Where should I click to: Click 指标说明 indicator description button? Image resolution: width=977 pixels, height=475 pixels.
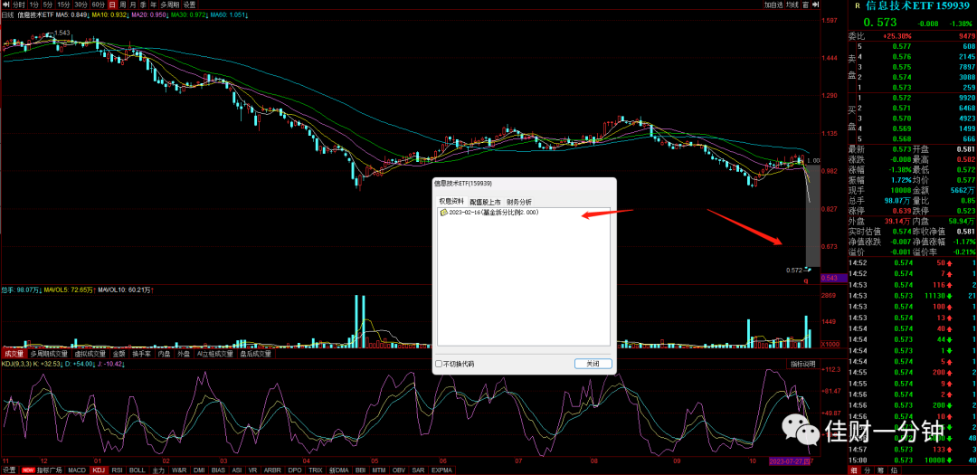click(x=802, y=364)
